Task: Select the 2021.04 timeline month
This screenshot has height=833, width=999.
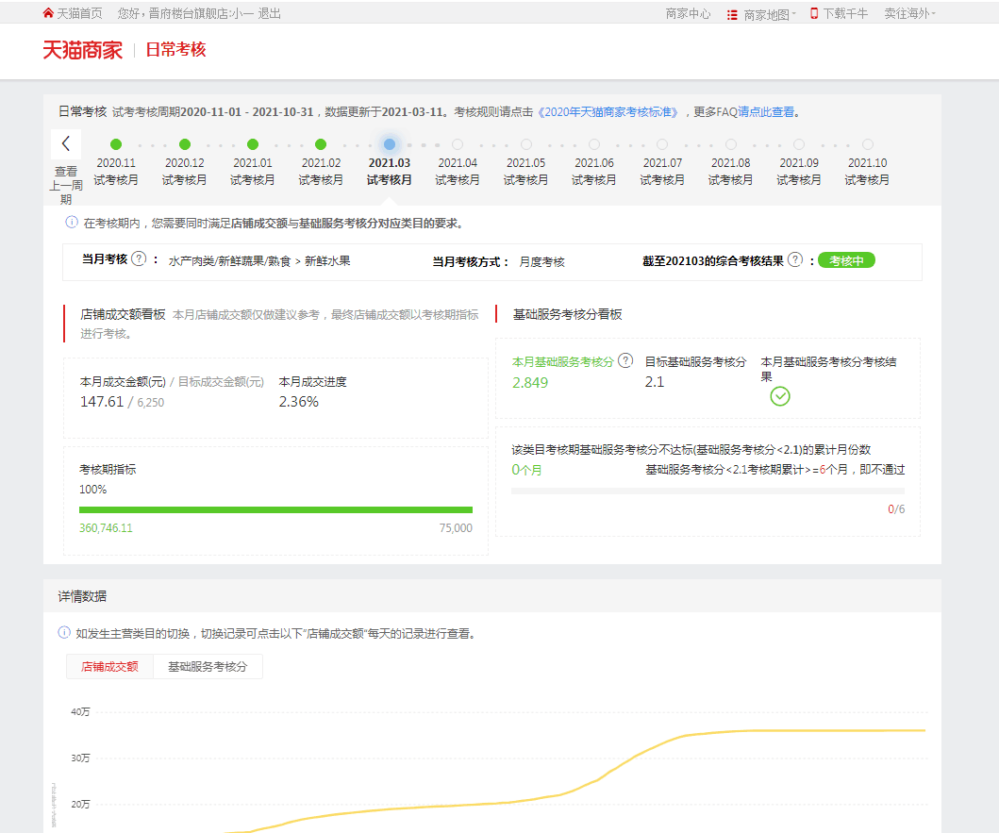Action: (458, 144)
